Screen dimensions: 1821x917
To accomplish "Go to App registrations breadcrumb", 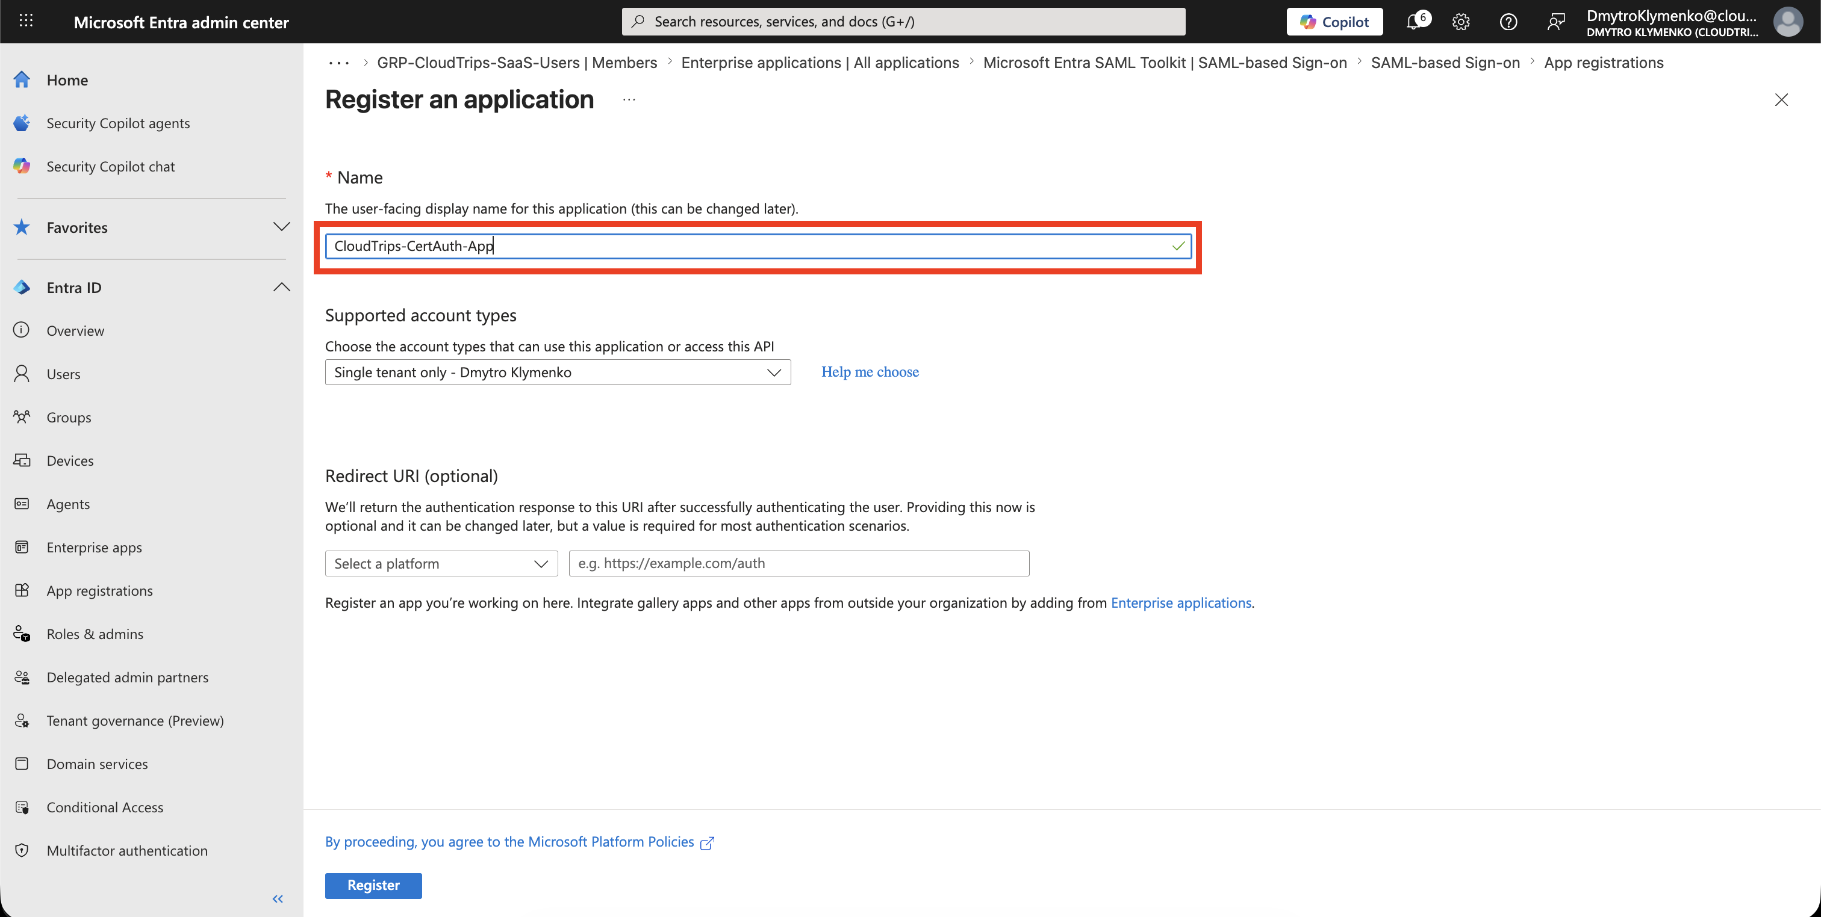I will 1603,63.
